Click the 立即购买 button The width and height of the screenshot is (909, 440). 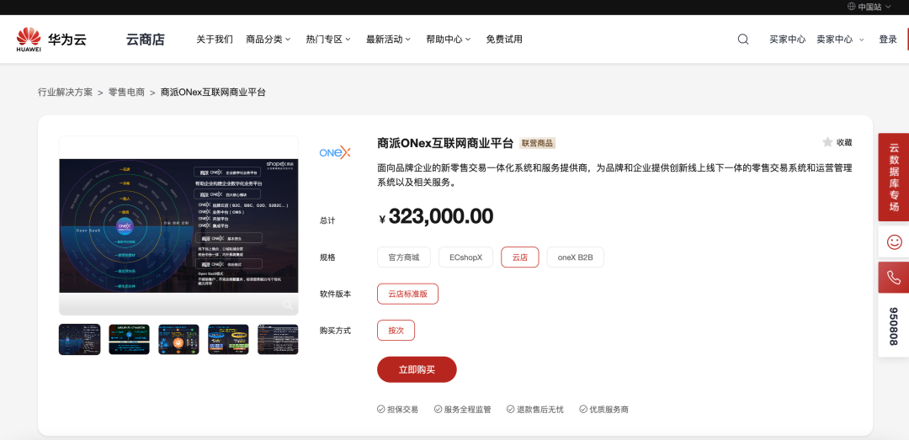[417, 370]
